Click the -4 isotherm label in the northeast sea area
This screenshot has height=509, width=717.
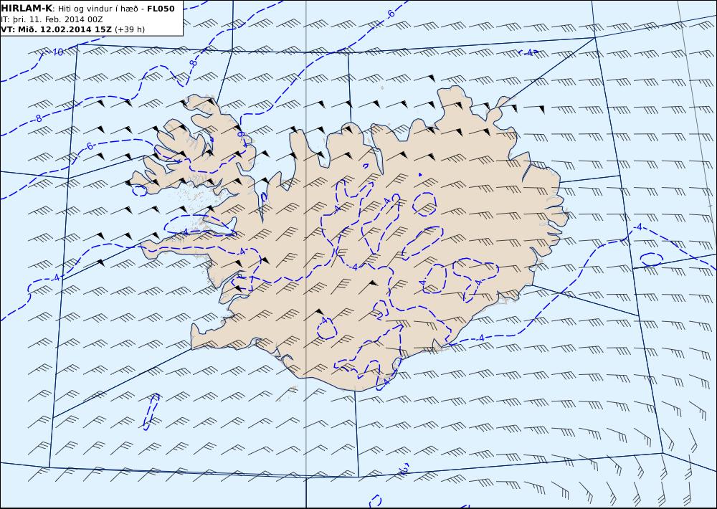528,52
